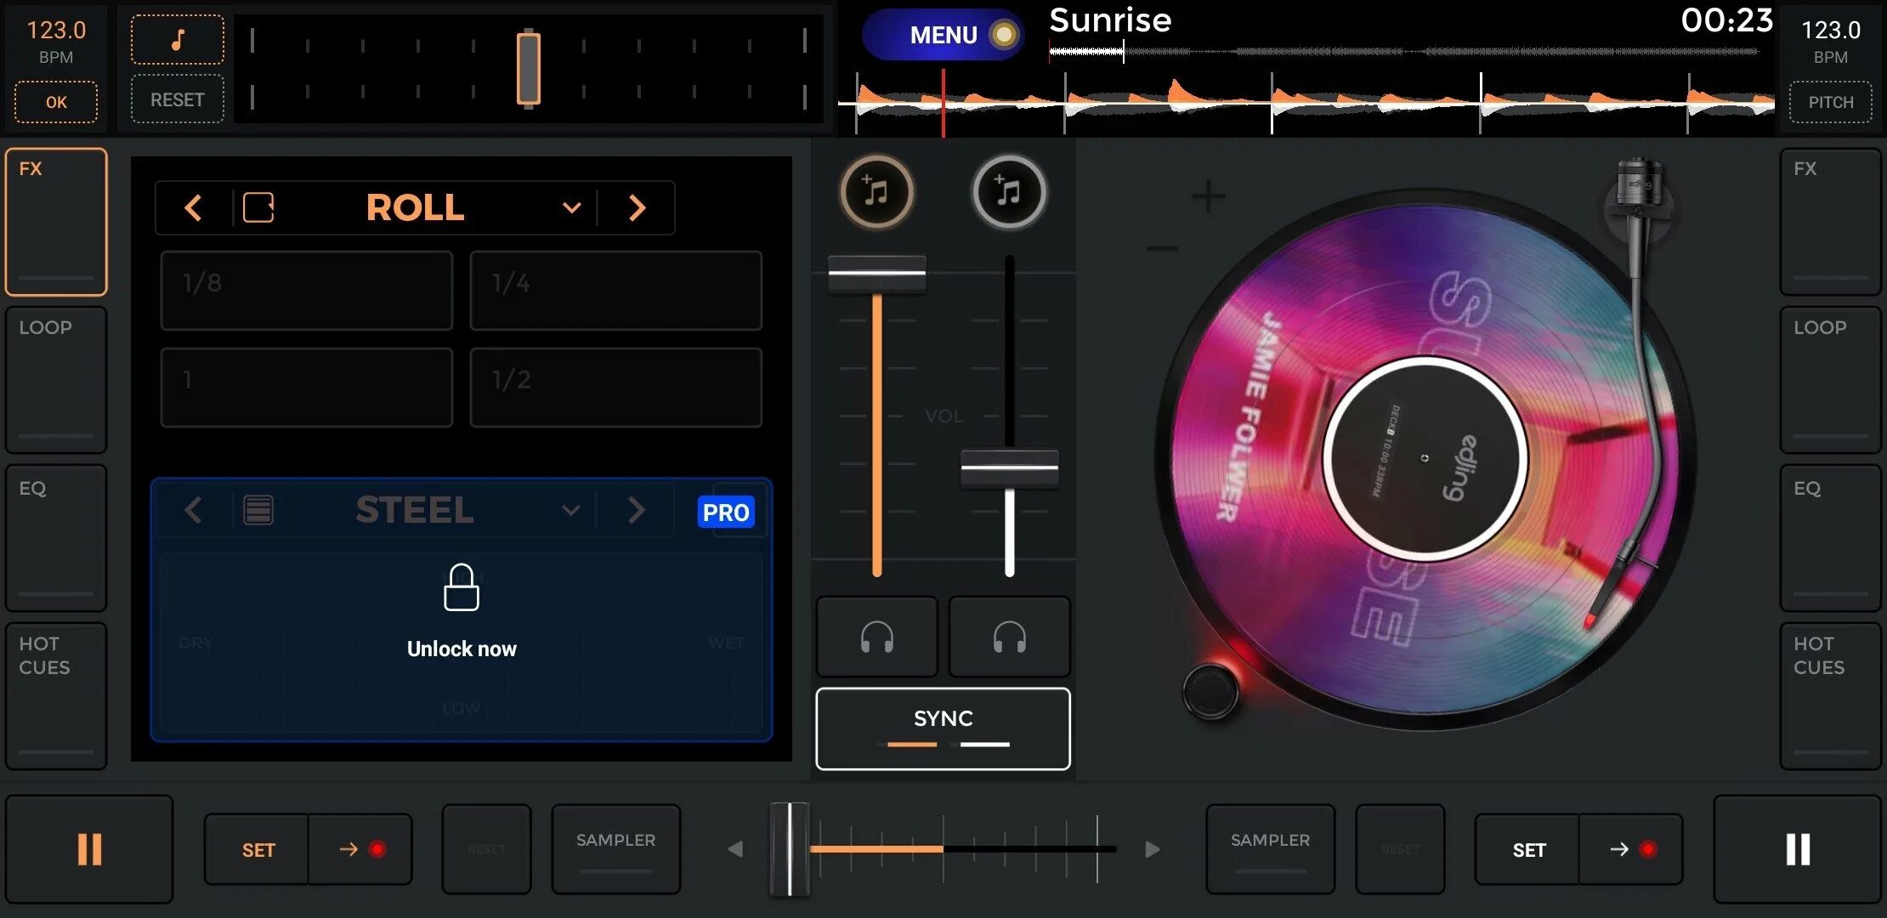
Task: Select the previous effect before ROLL
Action: [193, 207]
